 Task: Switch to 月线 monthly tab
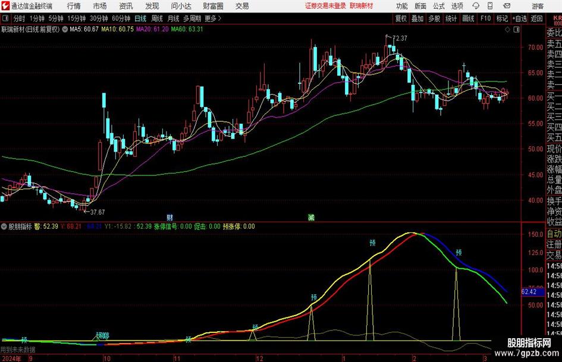174,18
